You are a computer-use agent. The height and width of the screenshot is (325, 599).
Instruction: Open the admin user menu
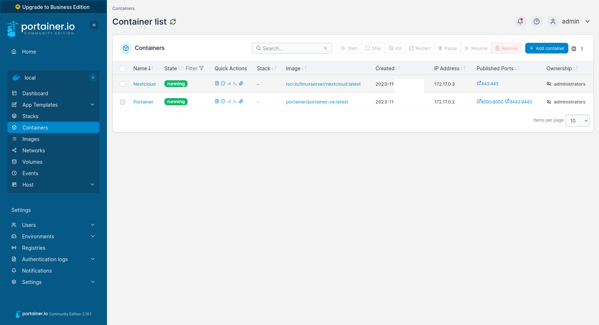(570, 21)
